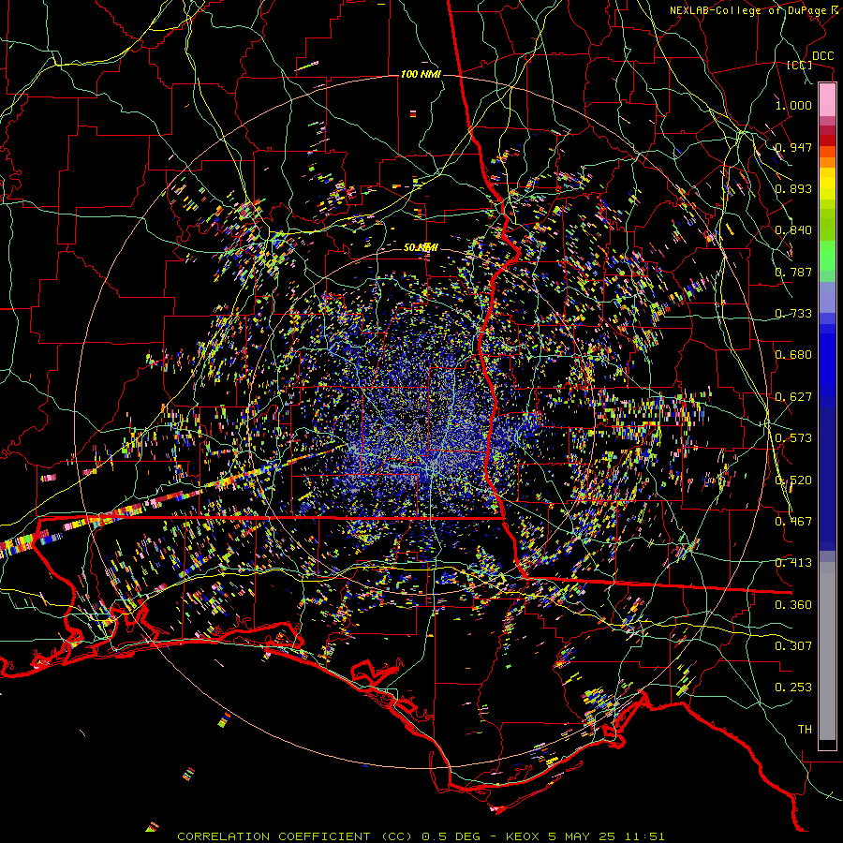Click the 0.840 legend value
Viewport: 843px width, 843px height.
point(793,230)
